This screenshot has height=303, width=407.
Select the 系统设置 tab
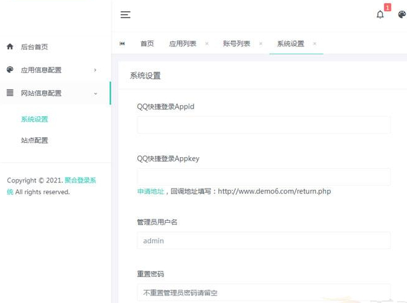point(291,43)
